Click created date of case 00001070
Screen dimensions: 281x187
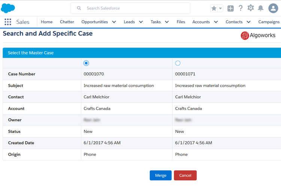pos(102,143)
